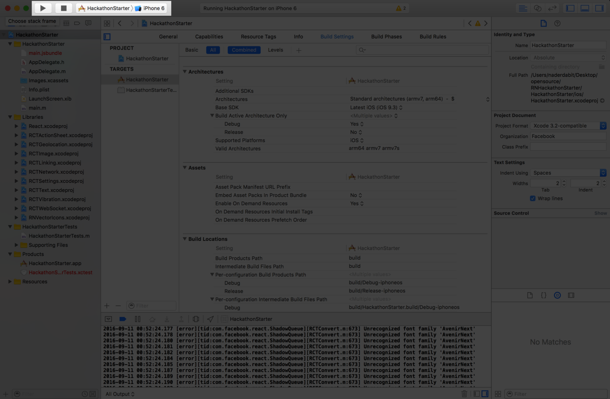The image size is (610, 399).
Task: Switch to the Capabilities tab
Action: pos(209,37)
